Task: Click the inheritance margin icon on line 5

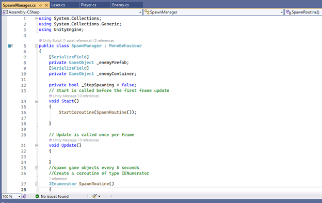Action: (x=10, y=46)
